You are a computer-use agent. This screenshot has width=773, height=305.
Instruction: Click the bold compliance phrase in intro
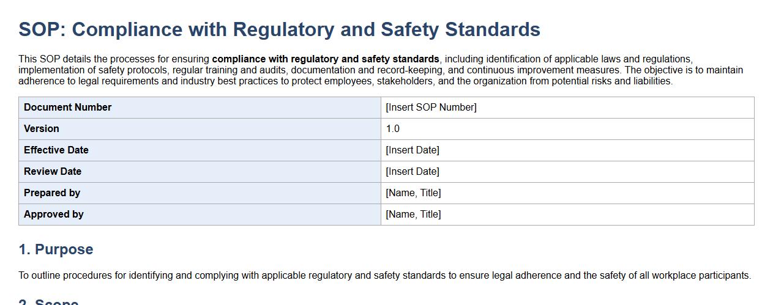click(x=326, y=59)
